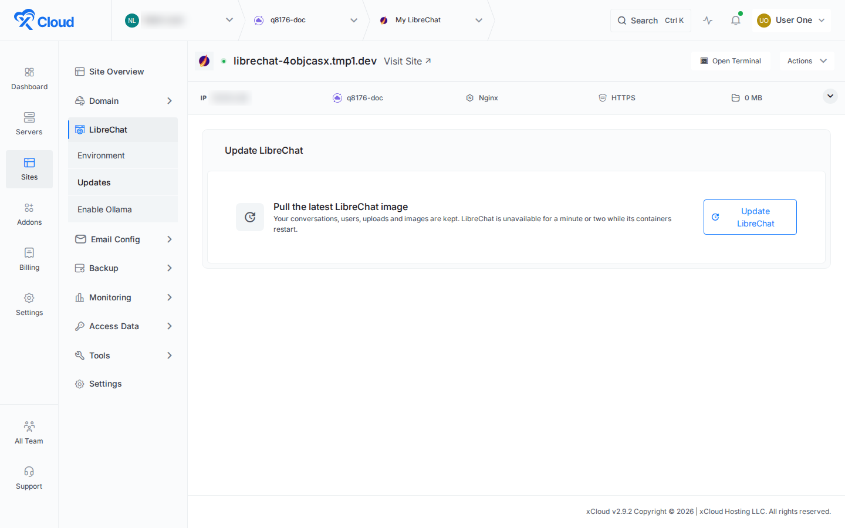Expand the site info bar chevron
845x528 pixels.
pos(830,96)
